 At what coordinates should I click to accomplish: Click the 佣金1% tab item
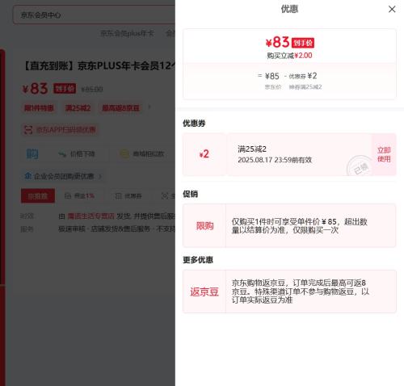[x=80, y=195]
